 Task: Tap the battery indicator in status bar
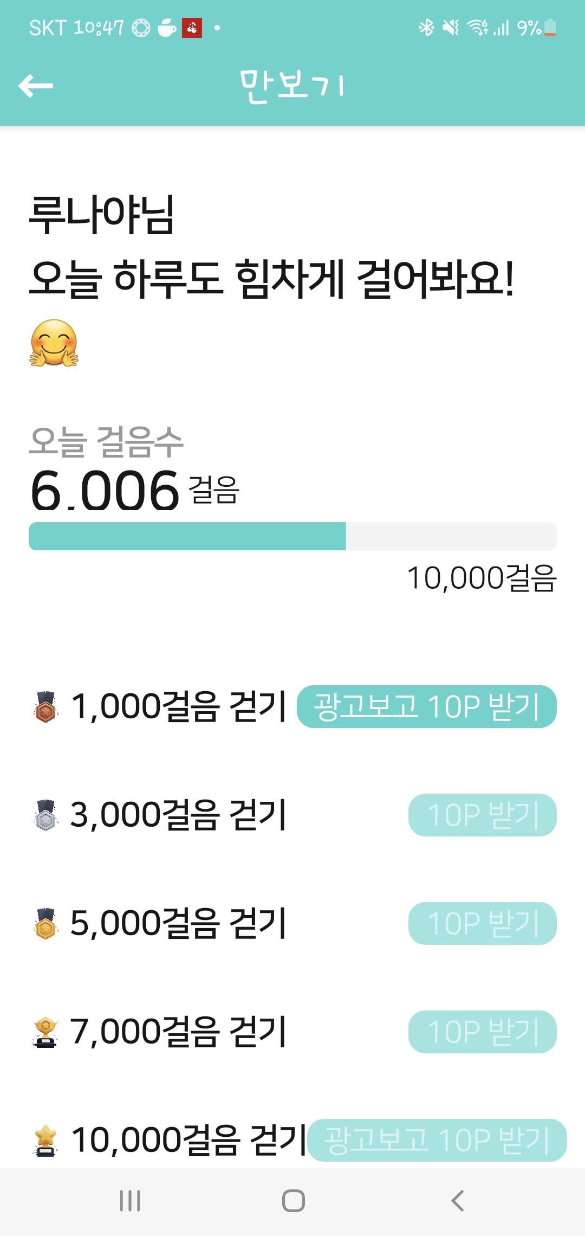point(550,27)
